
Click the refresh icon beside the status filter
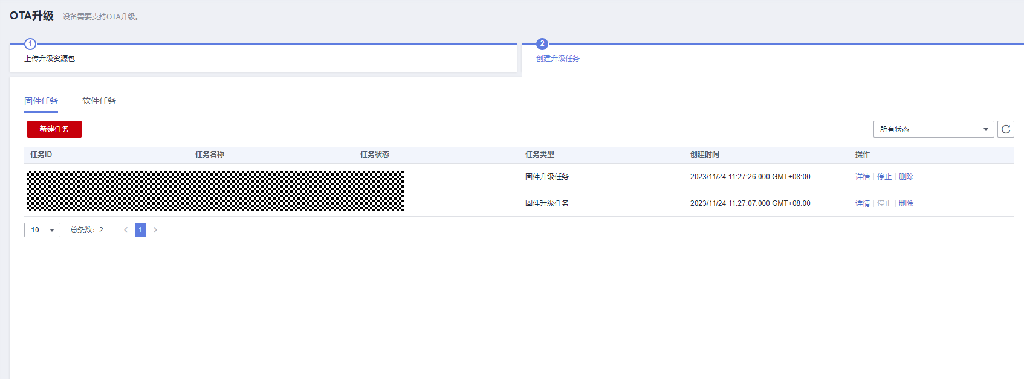pos(1006,129)
